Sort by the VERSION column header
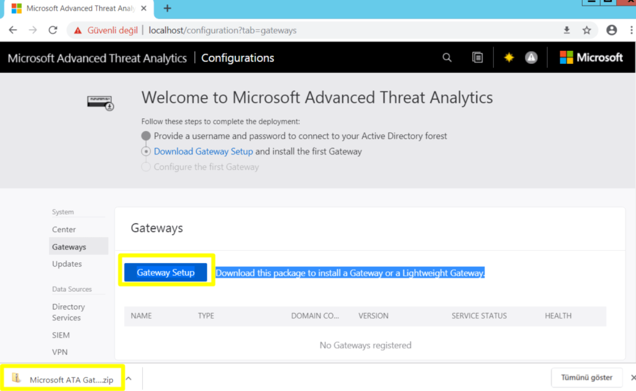The height and width of the screenshot is (391, 636). point(373,316)
